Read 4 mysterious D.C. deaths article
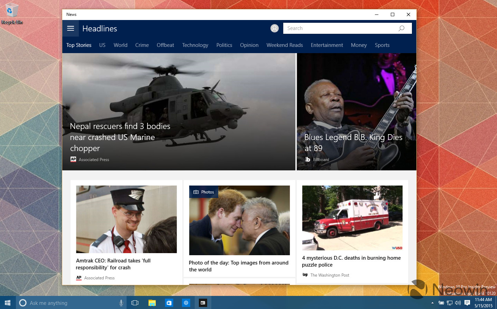 coord(351,261)
